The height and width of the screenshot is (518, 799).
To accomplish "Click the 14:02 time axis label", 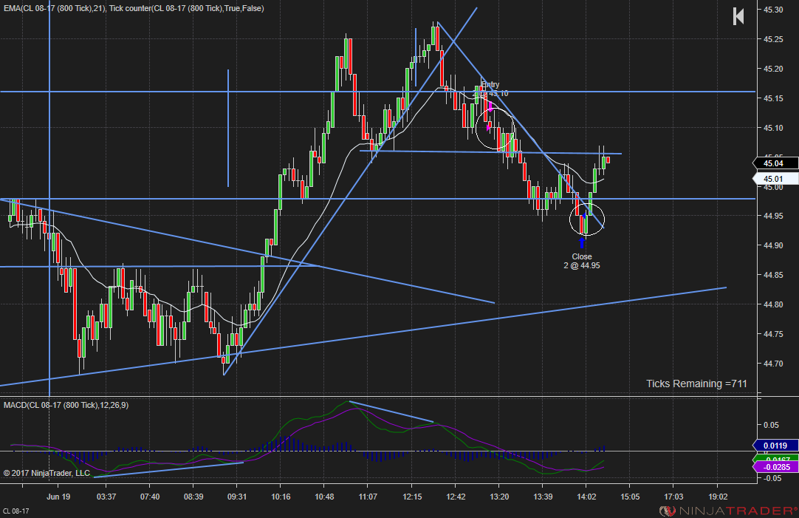I will (x=586, y=497).
